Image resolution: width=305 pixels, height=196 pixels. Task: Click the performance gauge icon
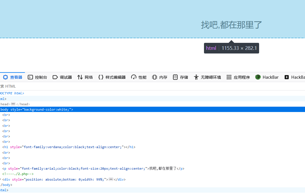134,77
